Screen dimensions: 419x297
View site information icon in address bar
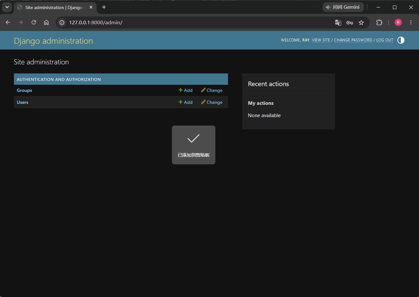click(x=62, y=22)
